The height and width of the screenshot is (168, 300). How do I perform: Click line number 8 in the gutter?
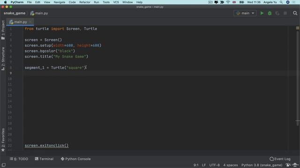click(x=11, y=68)
